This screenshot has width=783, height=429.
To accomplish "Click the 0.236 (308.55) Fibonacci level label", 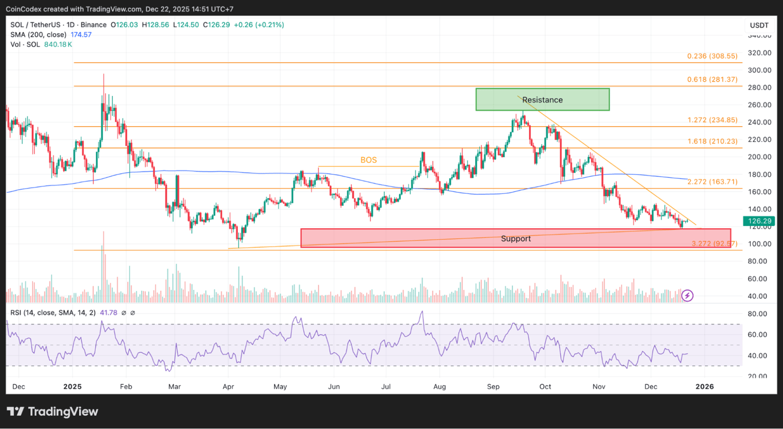I will [712, 56].
